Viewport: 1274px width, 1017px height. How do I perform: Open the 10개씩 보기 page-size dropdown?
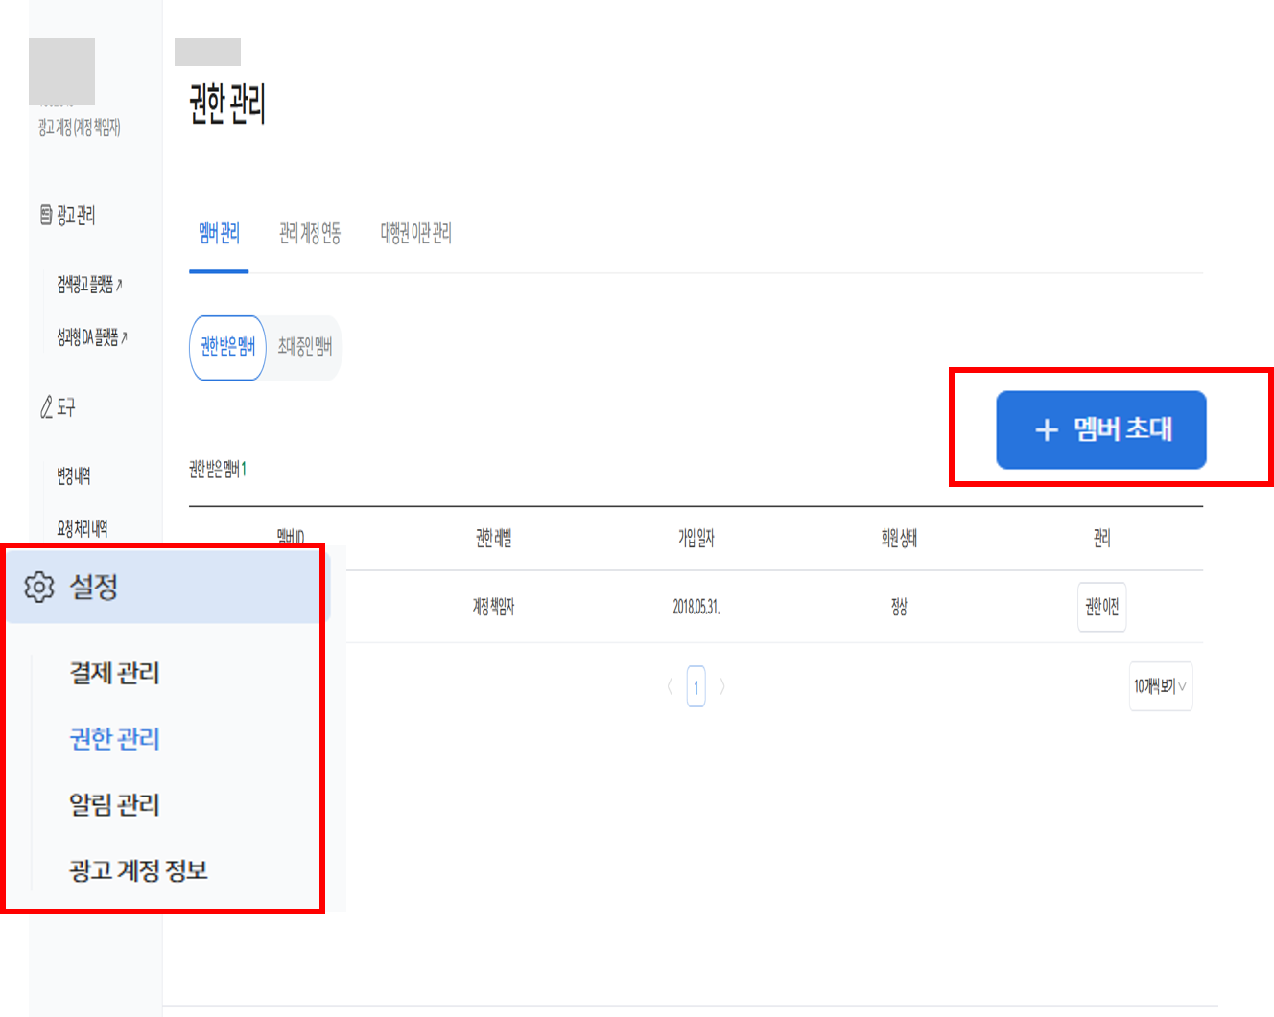tap(1161, 686)
